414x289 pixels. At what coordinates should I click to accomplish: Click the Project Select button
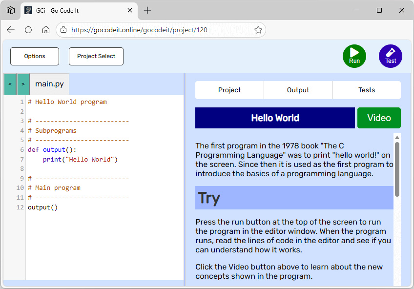click(x=96, y=56)
